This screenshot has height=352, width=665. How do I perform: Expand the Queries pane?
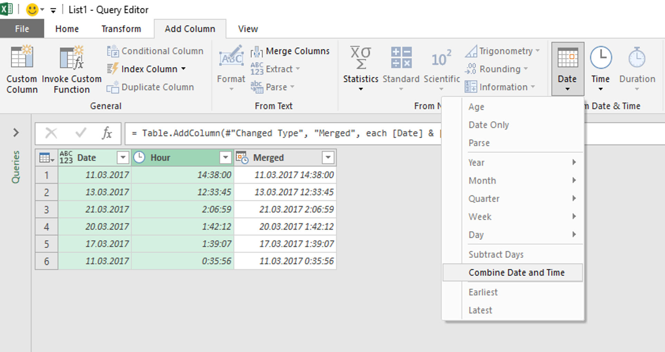point(16,133)
